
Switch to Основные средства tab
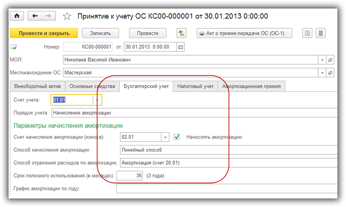pyautogui.click(x=92, y=86)
